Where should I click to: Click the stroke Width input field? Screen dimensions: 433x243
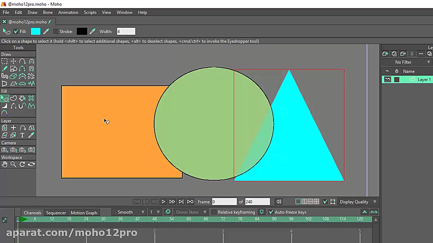point(126,31)
